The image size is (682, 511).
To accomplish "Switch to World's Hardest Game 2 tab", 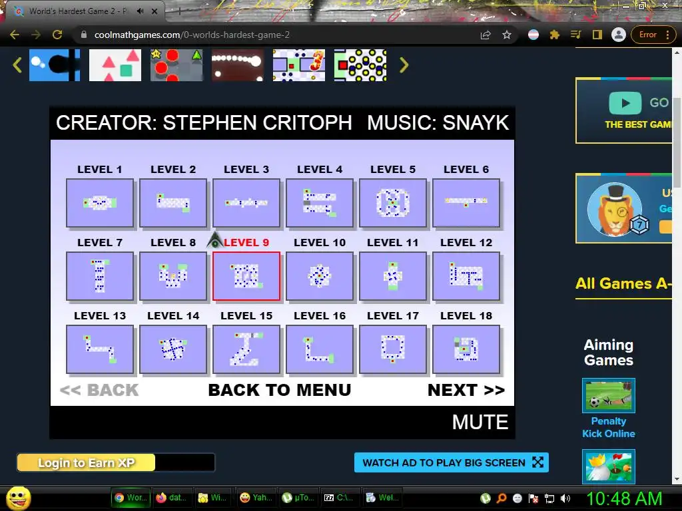I will pyautogui.click(x=83, y=11).
